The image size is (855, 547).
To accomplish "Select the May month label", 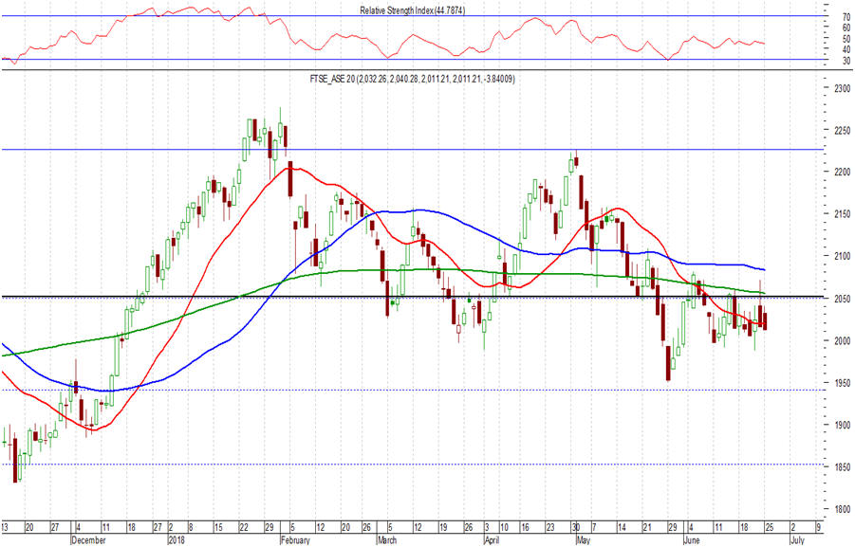I will pyautogui.click(x=584, y=540).
